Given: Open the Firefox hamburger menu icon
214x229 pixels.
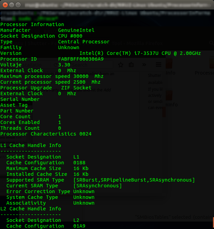Looking at the screenshot, I should [159, 65].
